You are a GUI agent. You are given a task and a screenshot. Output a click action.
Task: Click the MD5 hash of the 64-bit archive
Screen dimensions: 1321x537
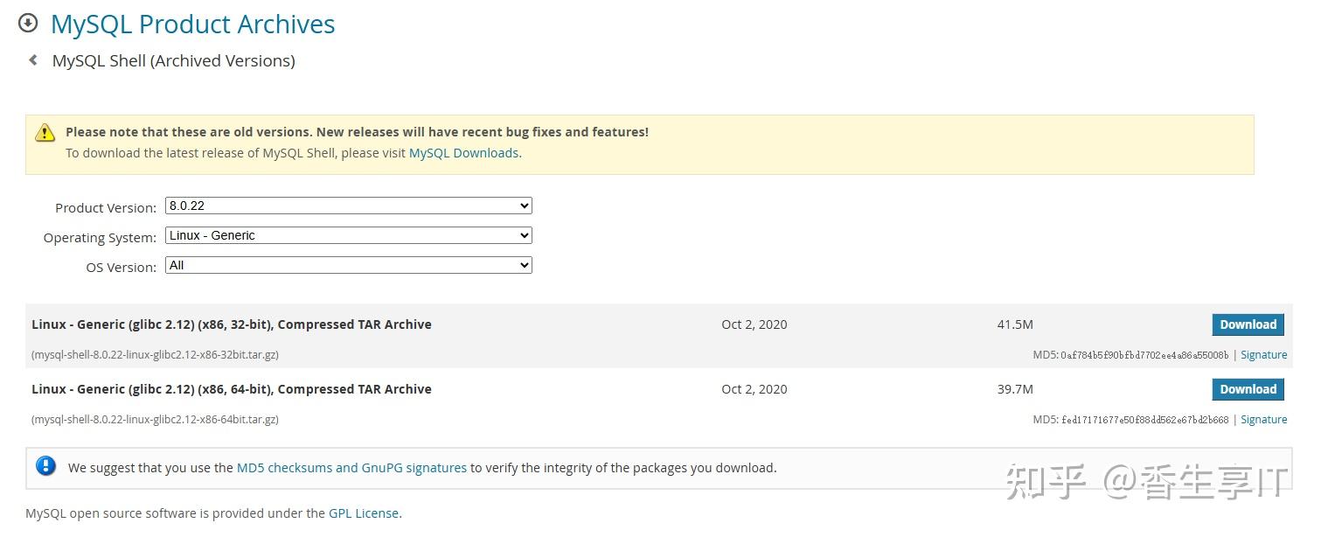pyautogui.click(x=1144, y=420)
